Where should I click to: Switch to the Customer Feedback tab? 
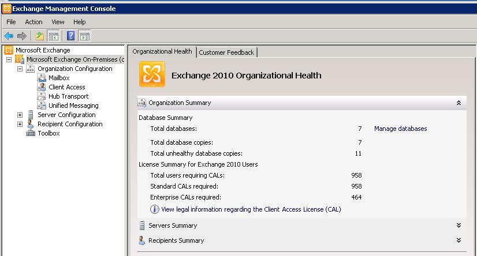coord(226,52)
